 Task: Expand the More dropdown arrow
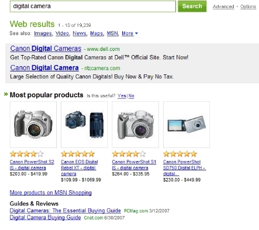click(136, 33)
